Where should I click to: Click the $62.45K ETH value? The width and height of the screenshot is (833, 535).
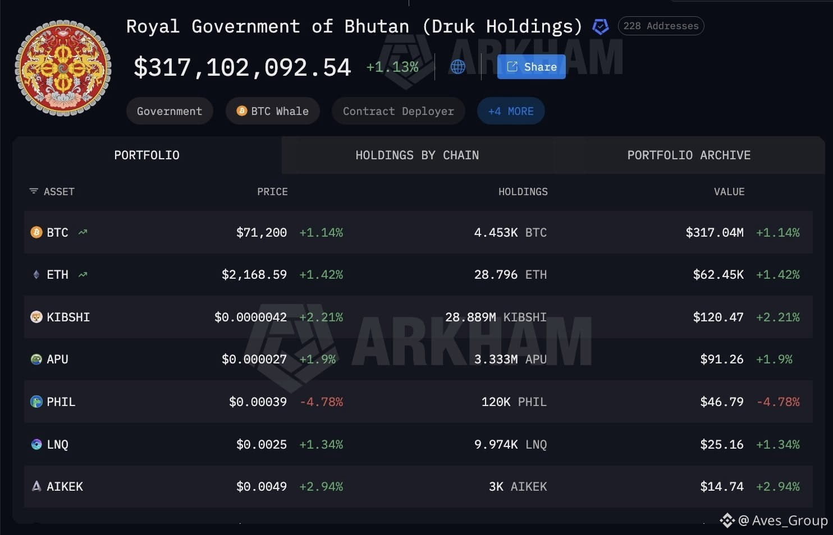[718, 275]
